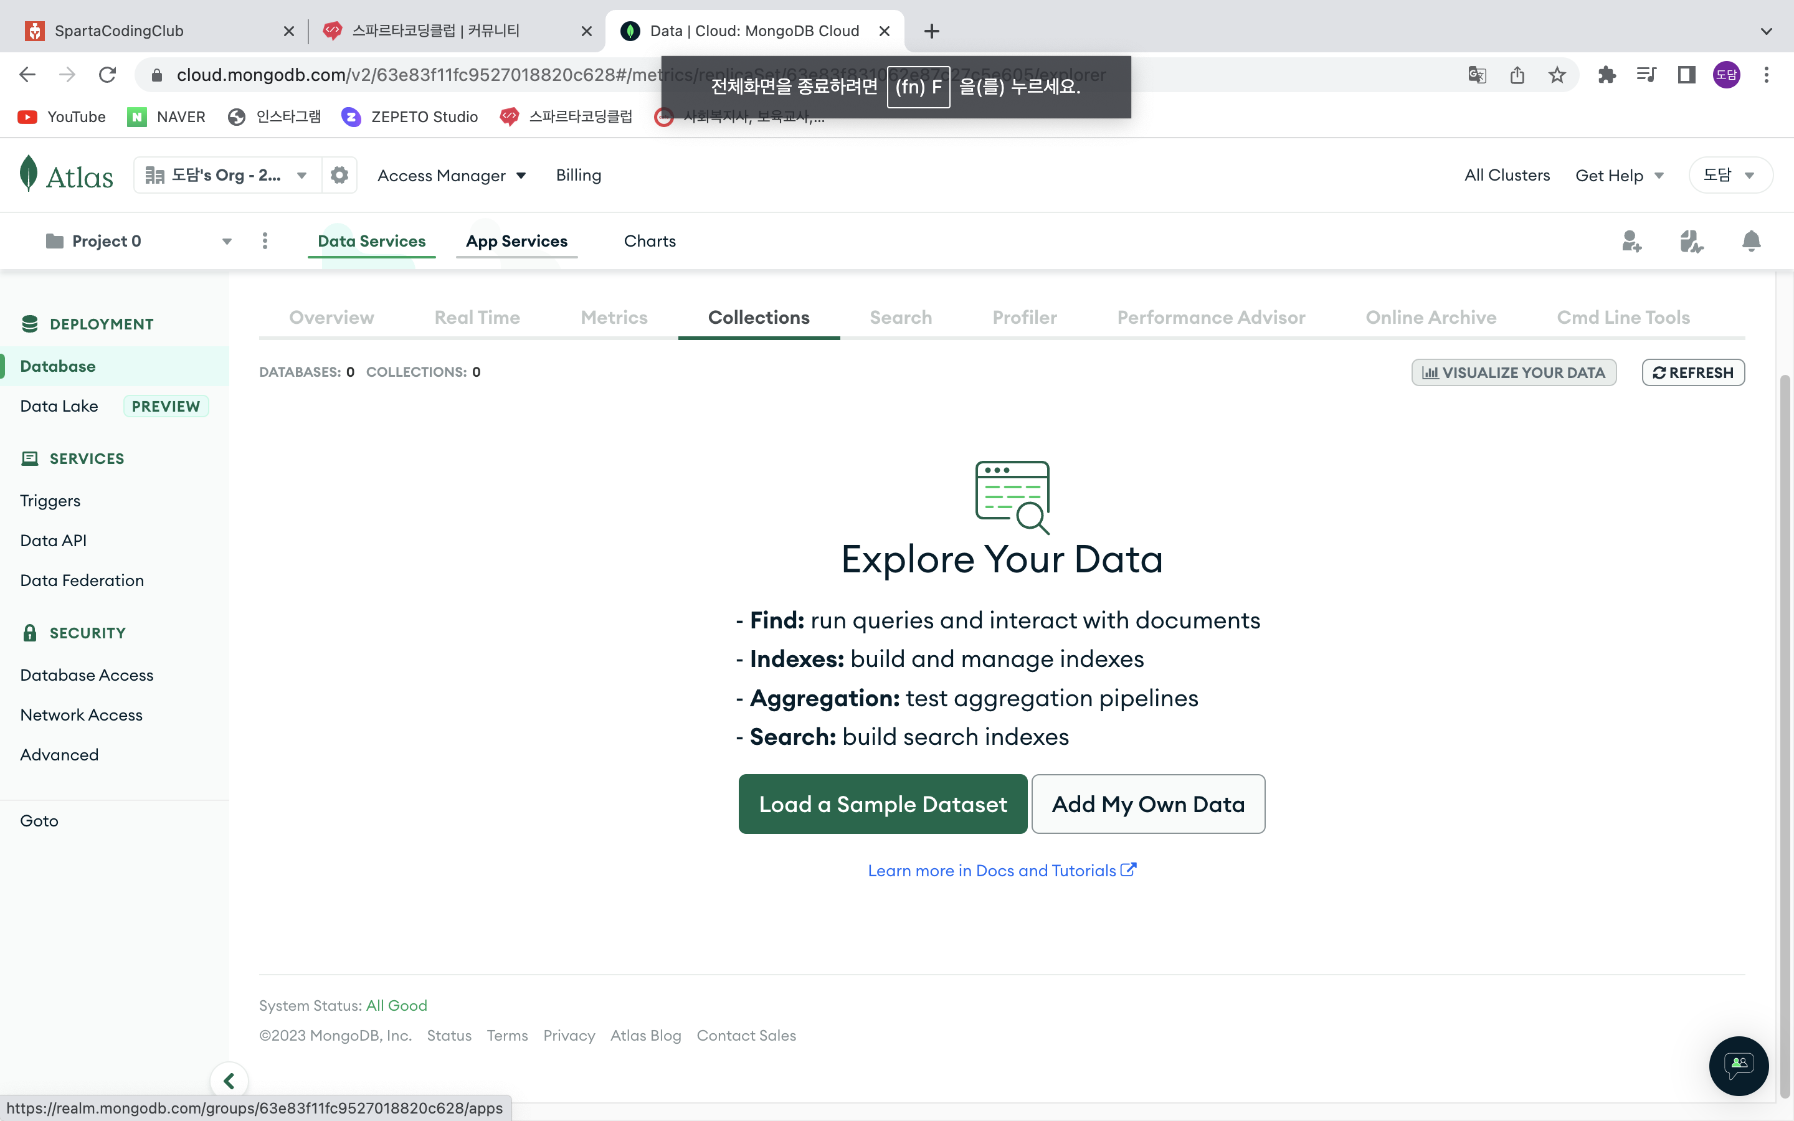The image size is (1794, 1121).
Task: Open the Access Manager dropdown
Action: tap(452, 176)
